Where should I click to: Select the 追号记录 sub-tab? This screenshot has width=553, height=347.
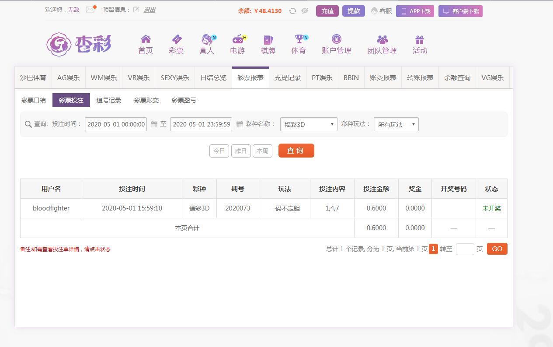point(109,100)
